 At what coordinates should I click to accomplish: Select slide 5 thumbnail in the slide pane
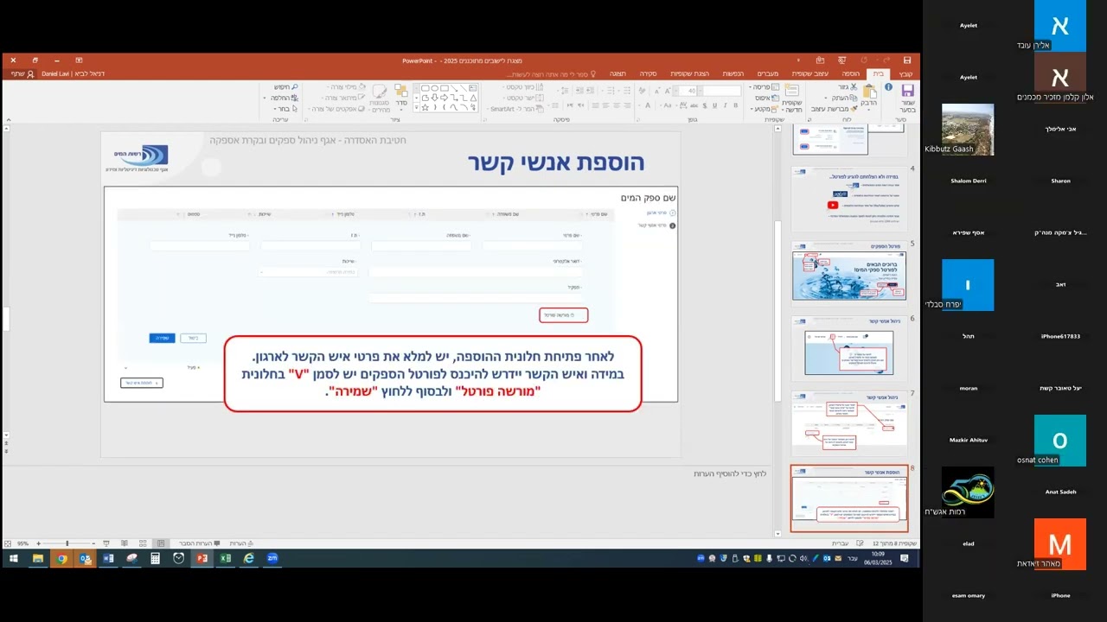[x=849, y=276]
